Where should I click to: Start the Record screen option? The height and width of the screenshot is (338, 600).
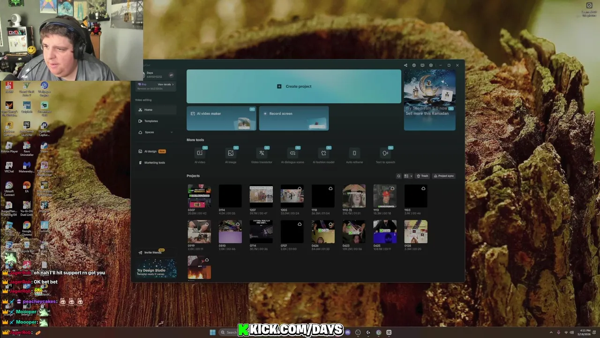(294, 118)
